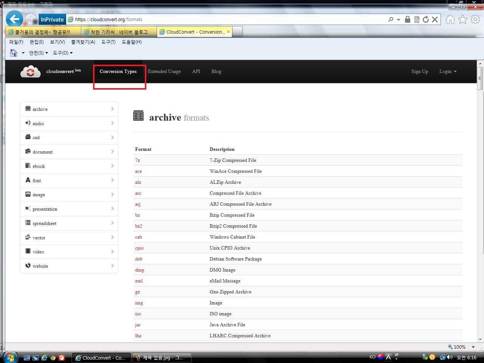Expand the image category chevron
The height and width of the screenshot is (363, 484).
(x=112, y=194)
